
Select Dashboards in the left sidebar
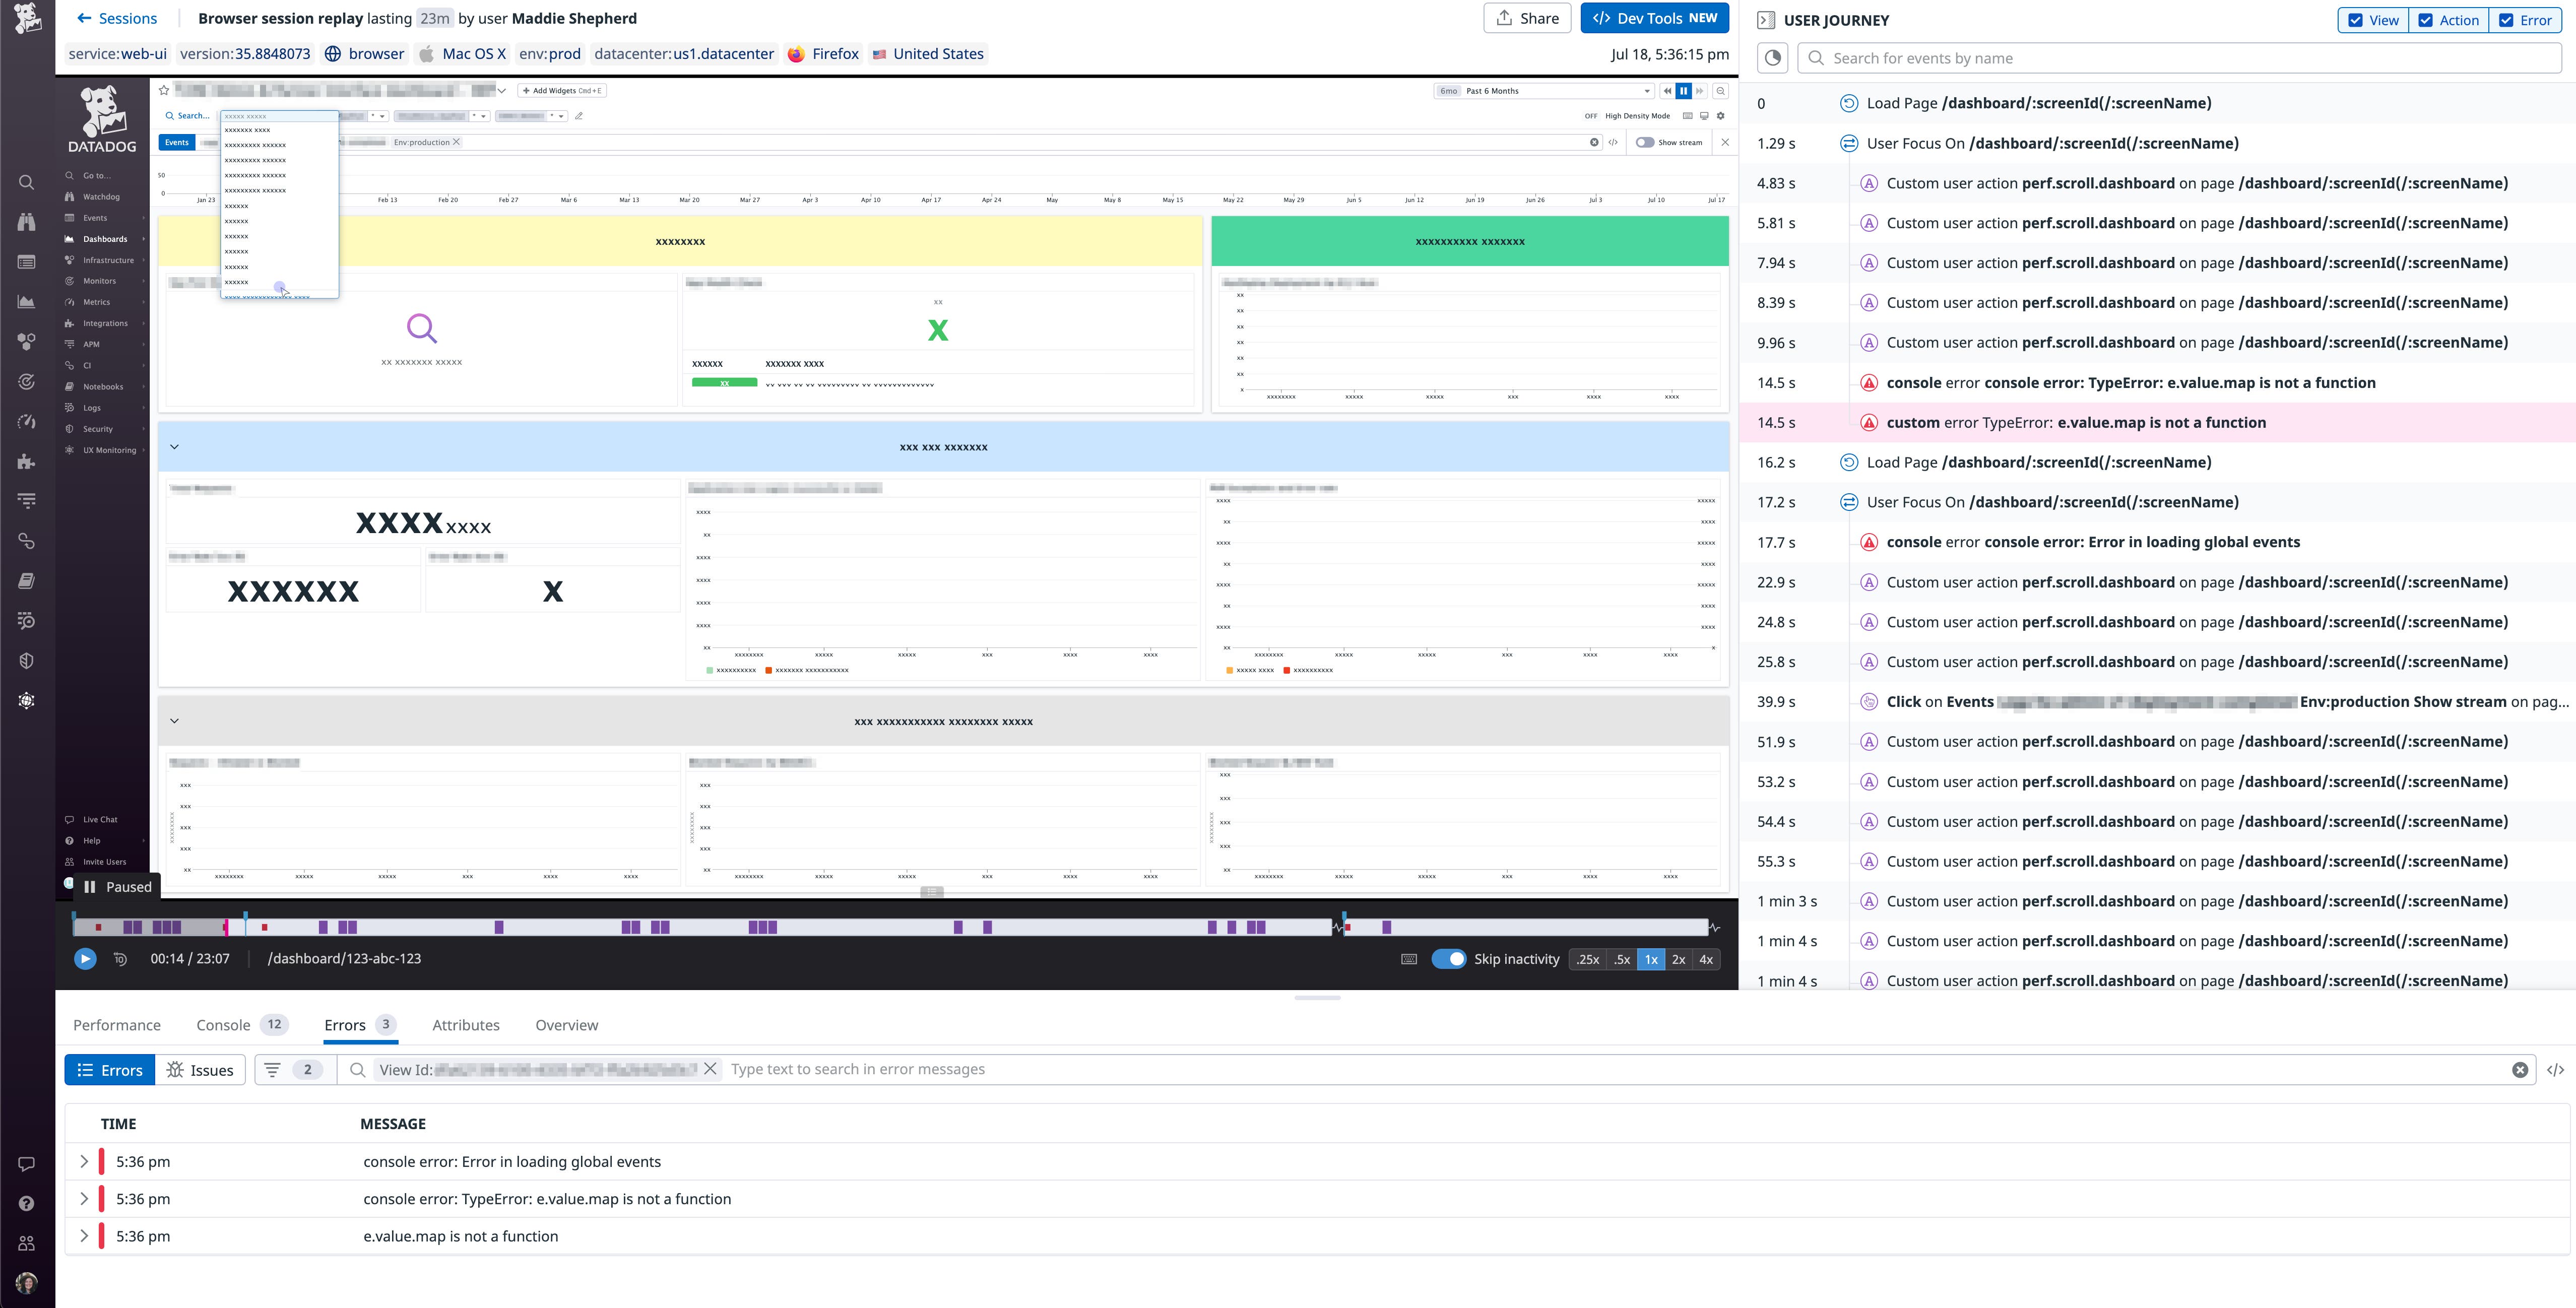coord(104,238)
